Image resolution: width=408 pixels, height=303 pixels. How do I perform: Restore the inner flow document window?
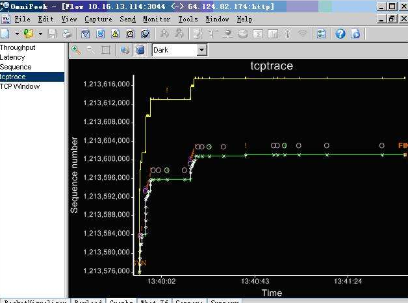point(392,19)
